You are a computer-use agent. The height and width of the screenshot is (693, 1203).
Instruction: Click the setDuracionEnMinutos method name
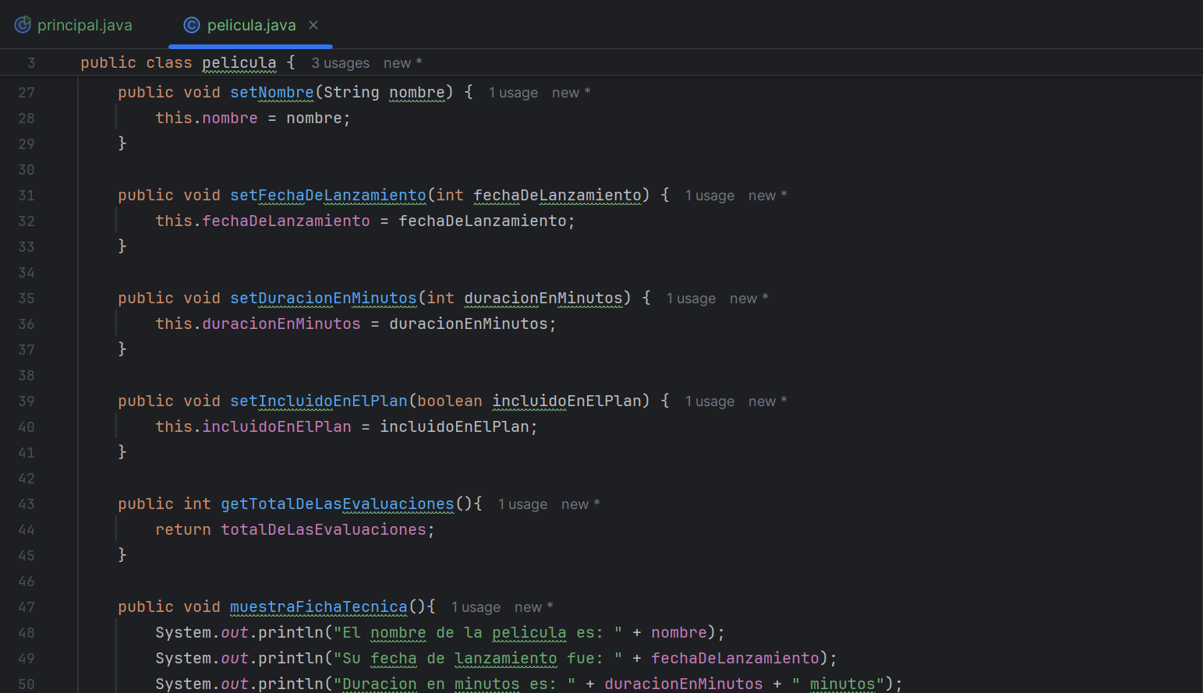(324, 298)
